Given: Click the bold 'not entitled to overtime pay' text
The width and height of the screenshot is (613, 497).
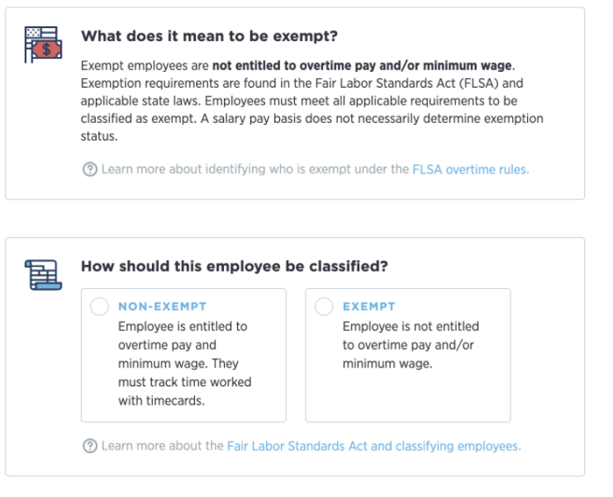Looking at the screenshot, I should [x=294, y=65].
